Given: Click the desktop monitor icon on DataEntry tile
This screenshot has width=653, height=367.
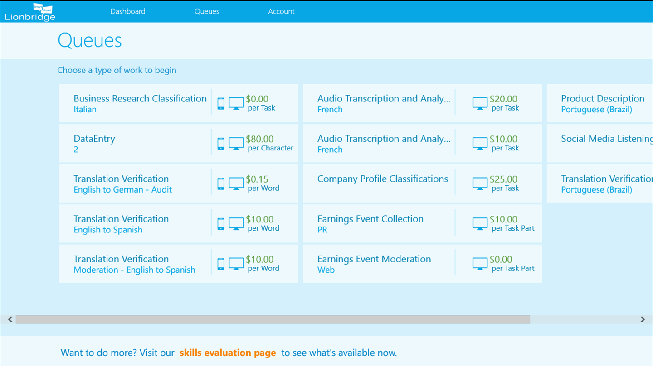Looking at the screenshot, I should (236, 144).
